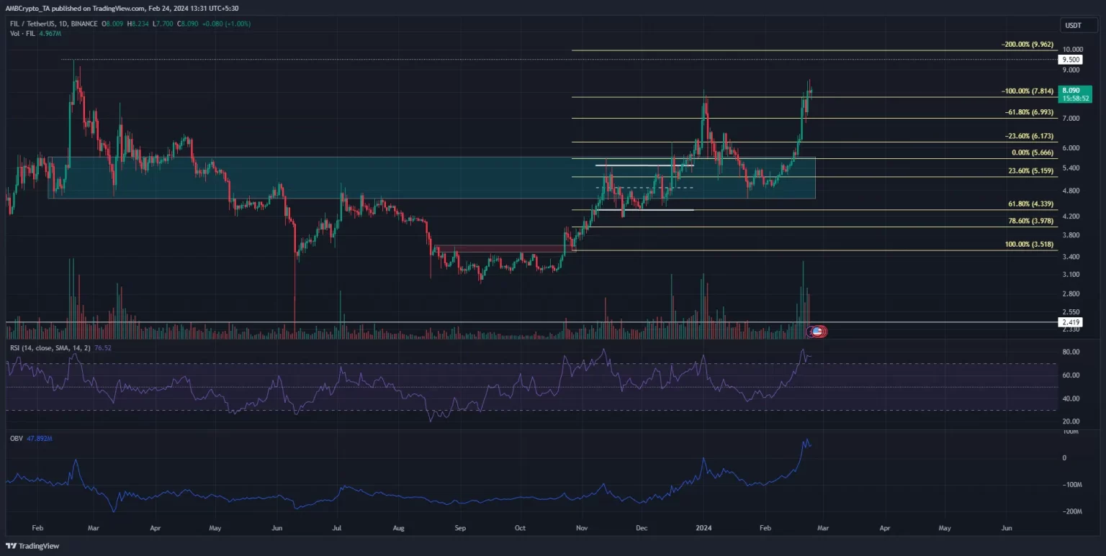1106x556 pixels.
Task: Select the OBV indicator legend label
Action: (15, 436)
